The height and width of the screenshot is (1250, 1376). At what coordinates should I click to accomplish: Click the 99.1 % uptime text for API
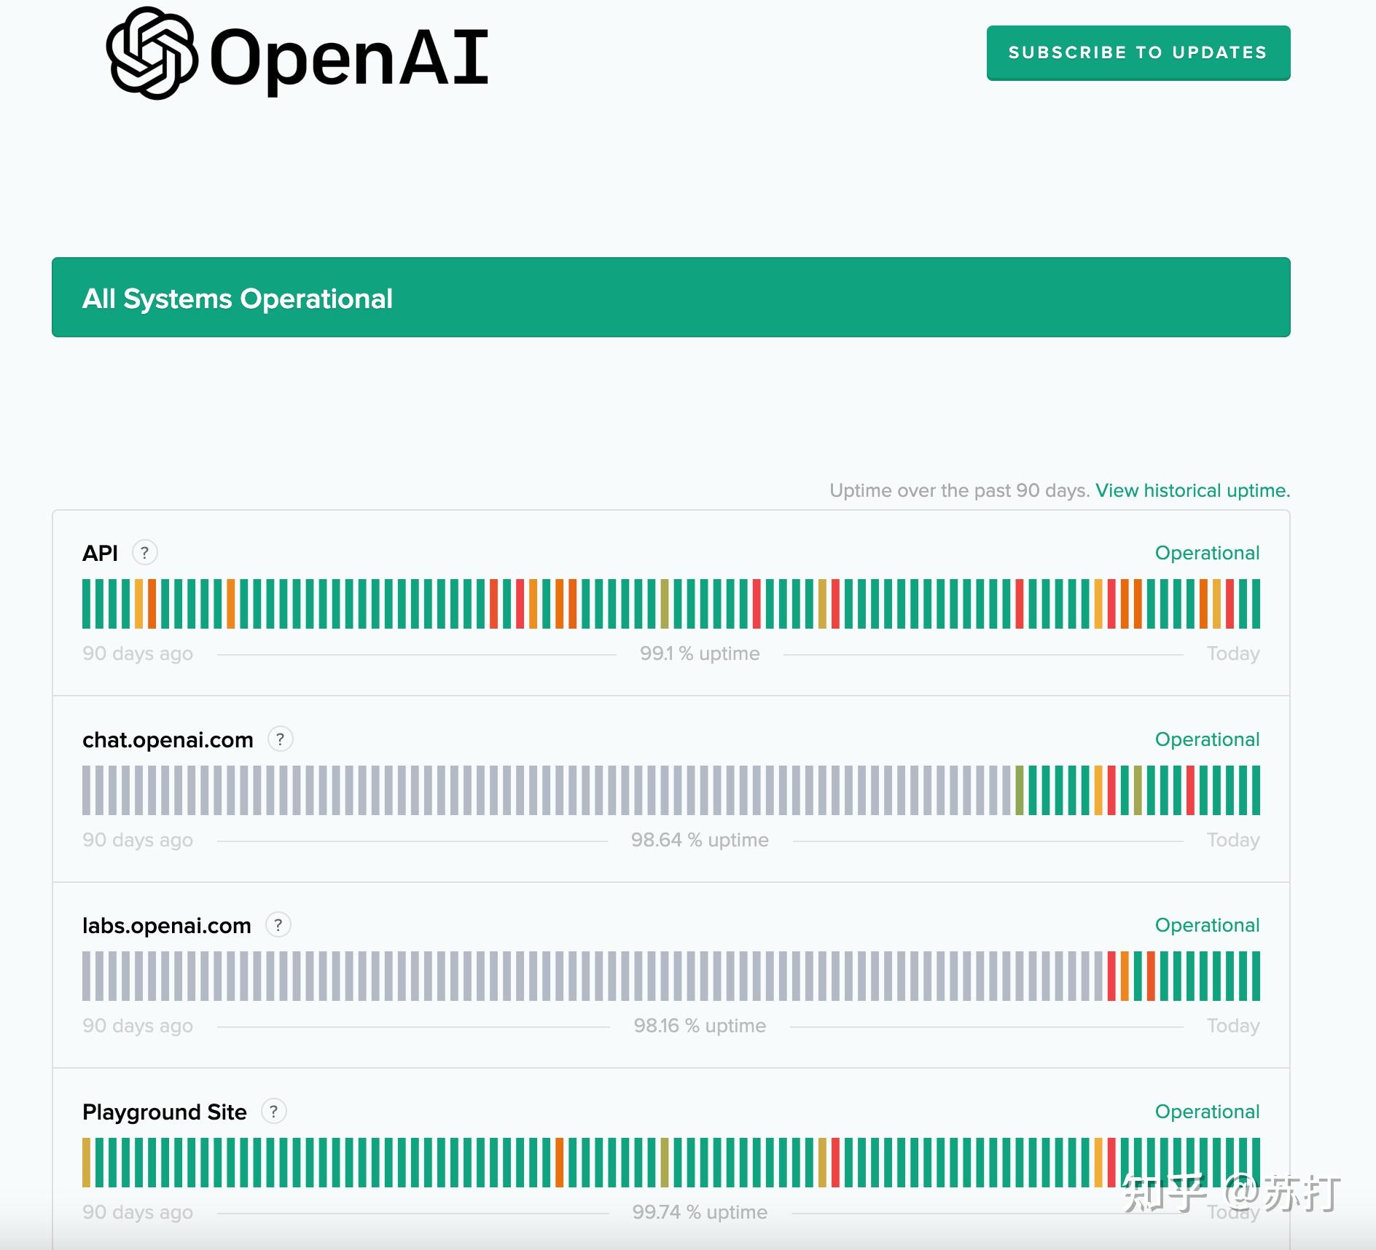pyautogui.click(x=700, y=653)
